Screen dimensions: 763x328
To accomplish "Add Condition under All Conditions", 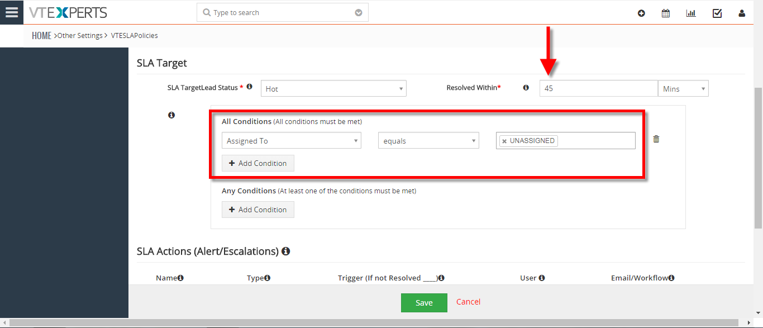I will click(258, 163).
